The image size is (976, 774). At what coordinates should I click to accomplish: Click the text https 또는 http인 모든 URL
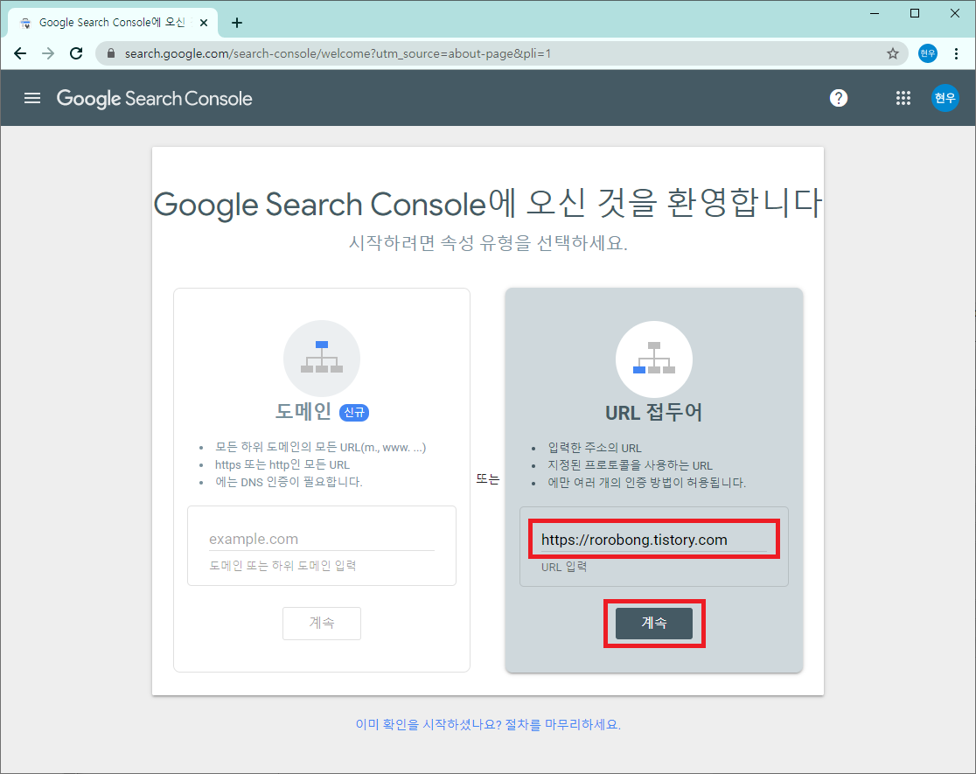click(282, 464)
